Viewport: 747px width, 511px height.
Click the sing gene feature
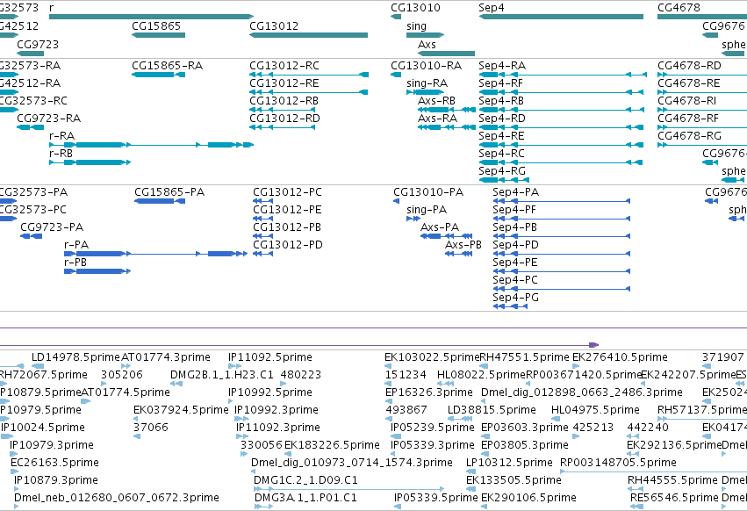(x=425, y=35)
